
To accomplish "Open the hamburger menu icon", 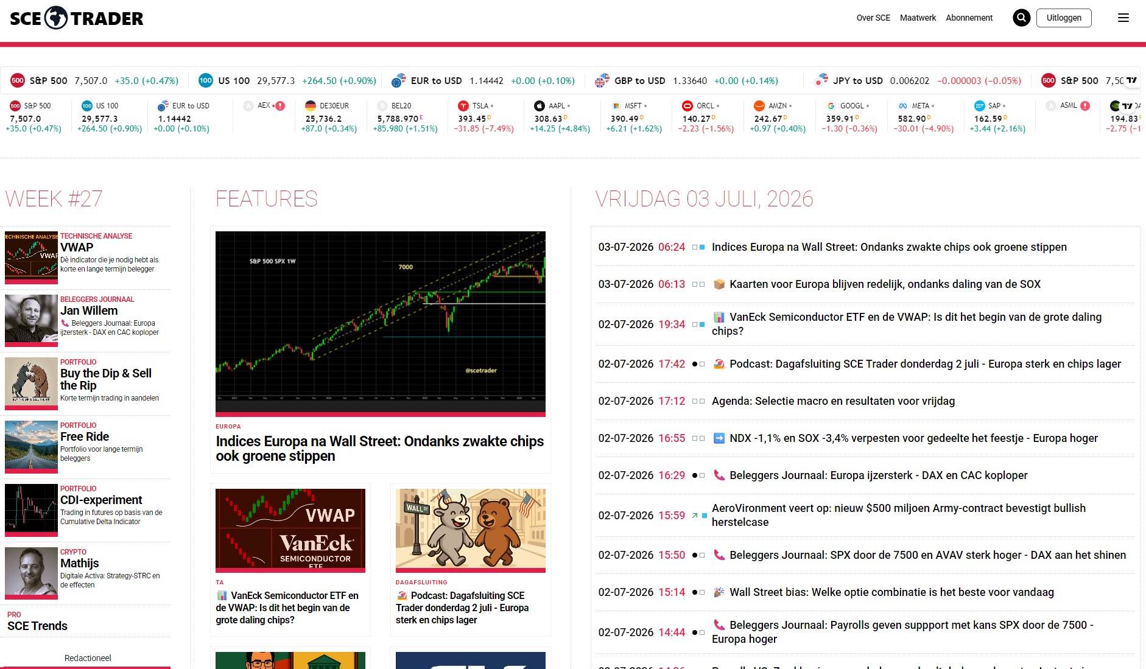I will click(x=1123, y=18).
